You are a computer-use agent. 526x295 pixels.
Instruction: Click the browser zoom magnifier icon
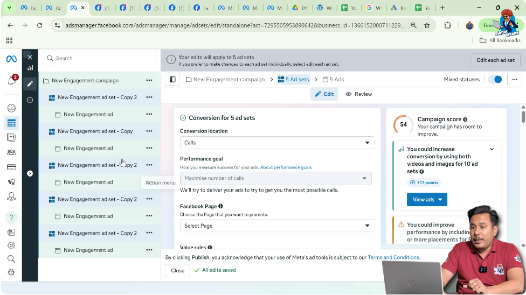(413, 25)
